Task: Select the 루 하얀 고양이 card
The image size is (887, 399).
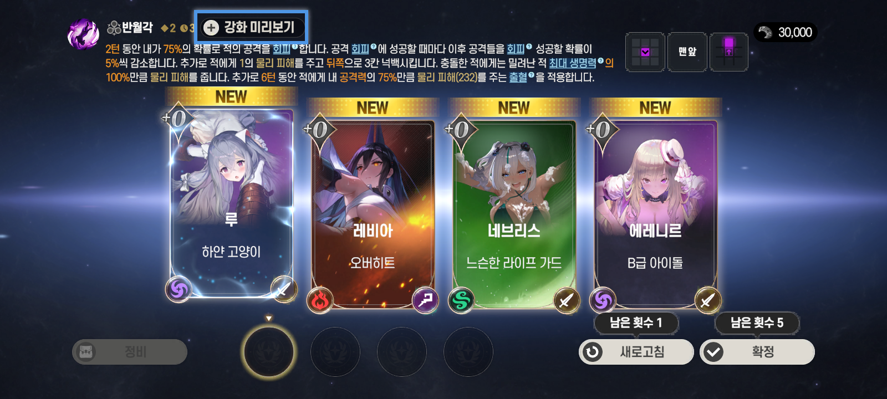Action: click(231, 202)
